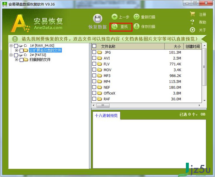Viewport: 215px width, 177px height.
Task: Click the question mark help icon
Action: coord(192,22)
